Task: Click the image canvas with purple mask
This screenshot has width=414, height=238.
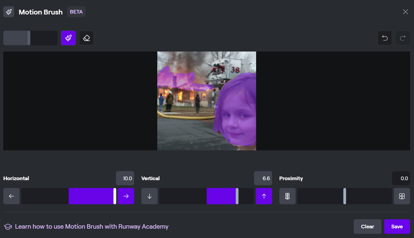Action: coord(207,101)
